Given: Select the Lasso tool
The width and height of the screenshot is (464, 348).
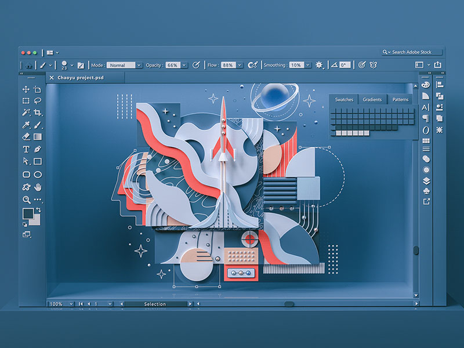Looking at the screenshot, I should coord(38,101).
